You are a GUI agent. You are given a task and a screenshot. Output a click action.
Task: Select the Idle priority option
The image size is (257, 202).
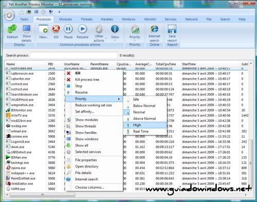pyautogui.click(x=145, y=99)
